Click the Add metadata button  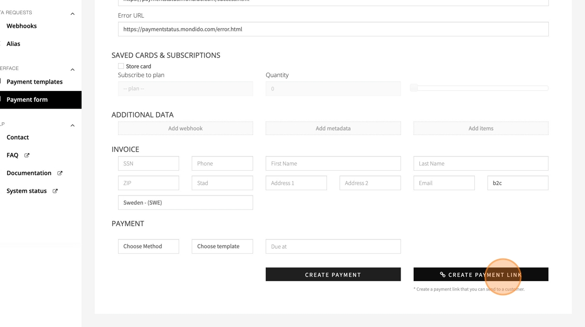tap(333, 129)
